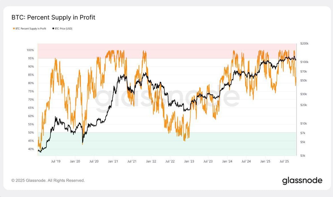Image resolution: width=333 pixels, height=197 pixels.
Task: Toggle the 'BTC: Percent Supply in Profit' legend label
Action: click(x=31, y=29)
